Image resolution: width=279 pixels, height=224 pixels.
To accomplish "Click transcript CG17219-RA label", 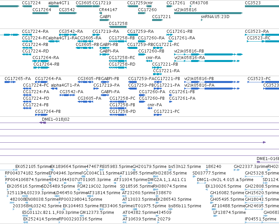I will [x=106, y=31].
